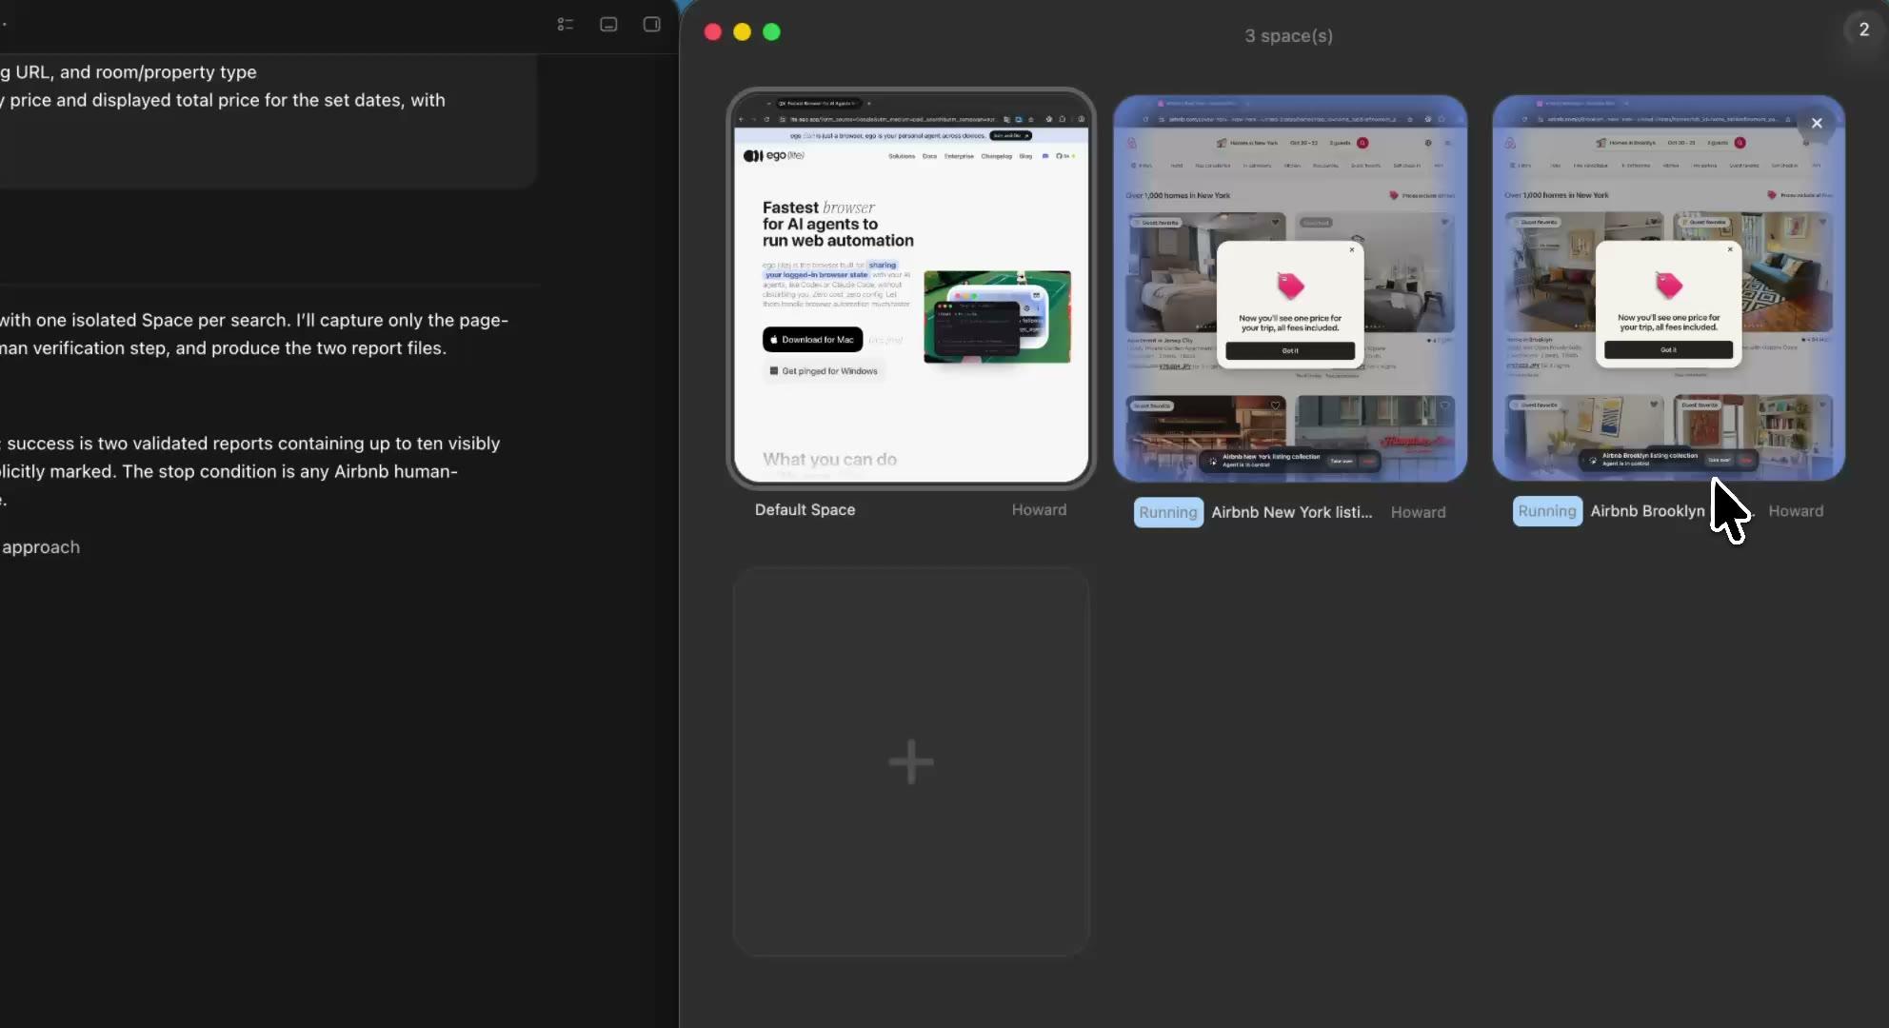Screen dimensions: 1889x1028
Task: Close the spaces window with the red button
Action: [x=712, y=31]
